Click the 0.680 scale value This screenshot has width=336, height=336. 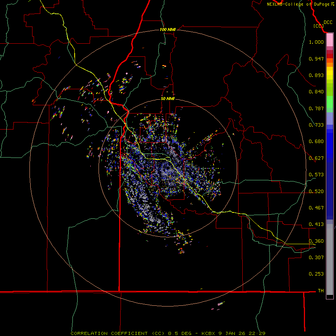click(316, 141)
